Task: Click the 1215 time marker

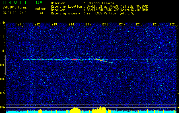Action: coord(88,24)
